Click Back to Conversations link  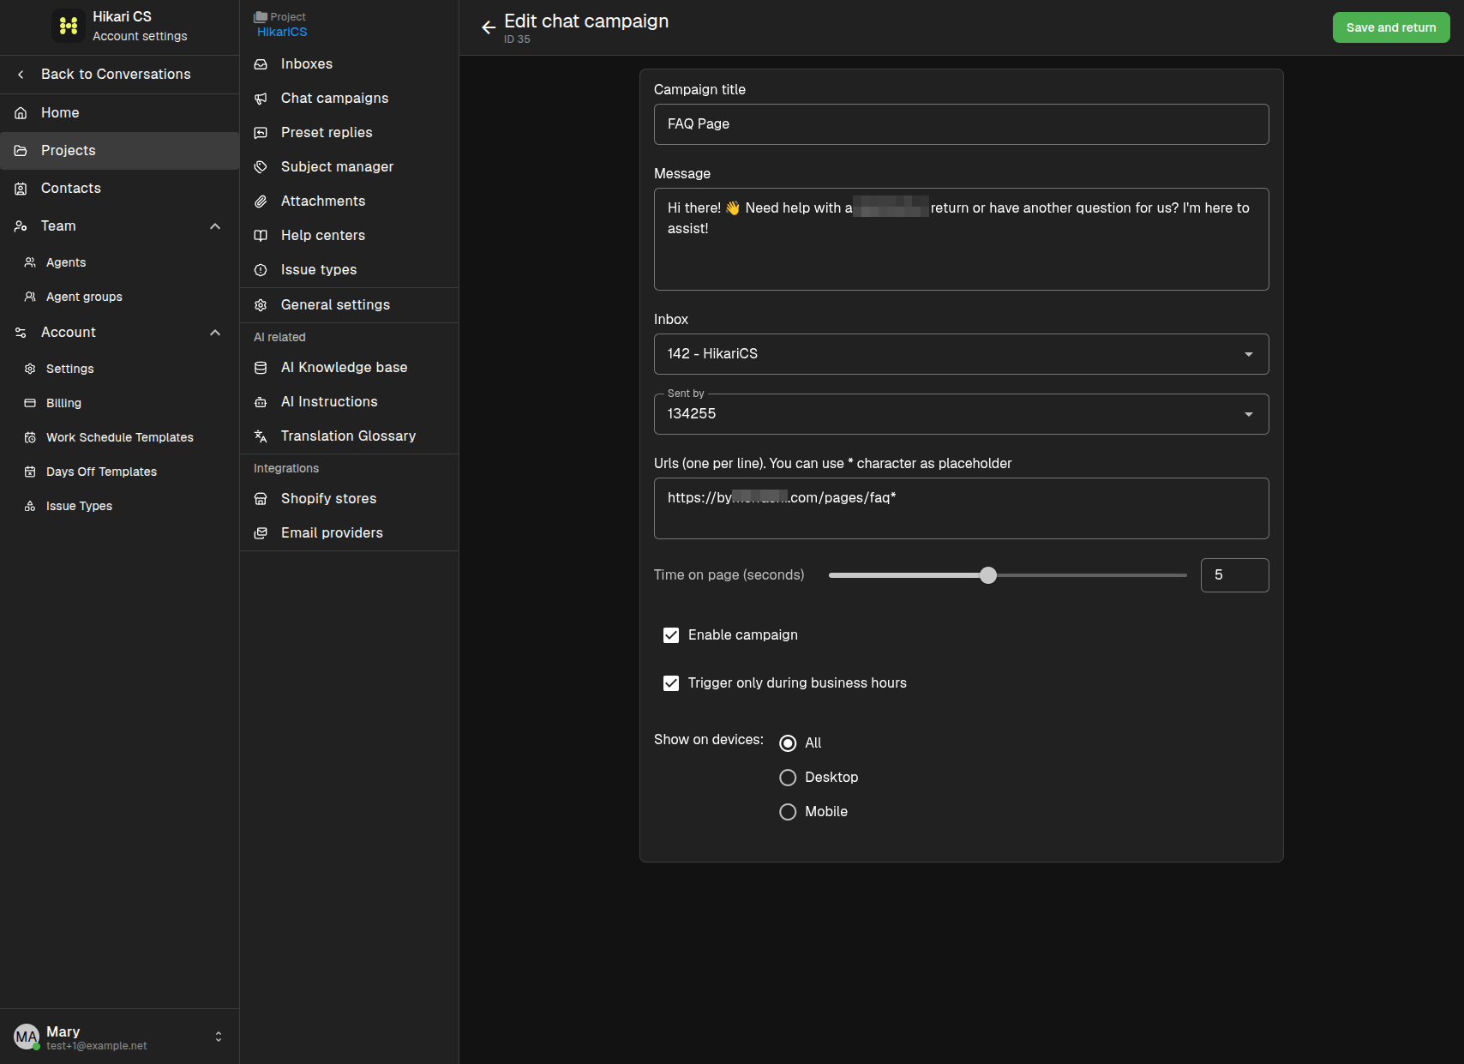click(116, 75)
